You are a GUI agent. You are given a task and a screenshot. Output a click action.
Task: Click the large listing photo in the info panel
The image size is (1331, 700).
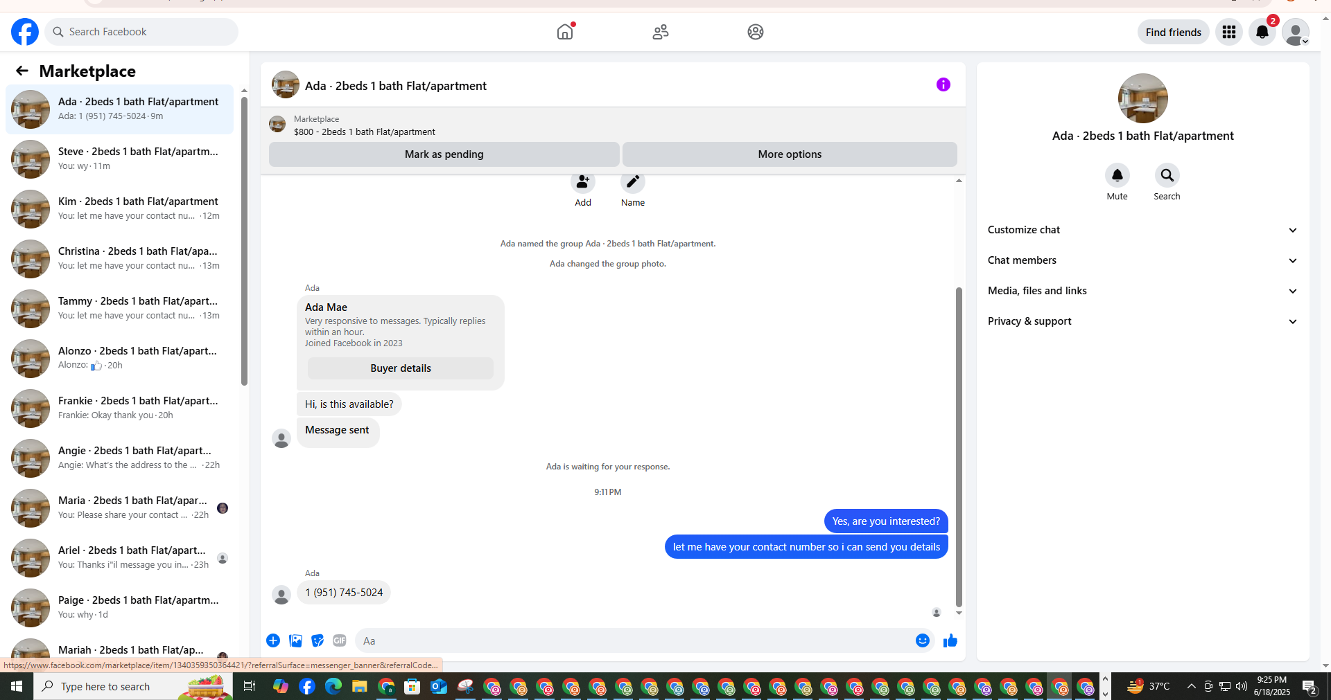[x=1143, y=98]
